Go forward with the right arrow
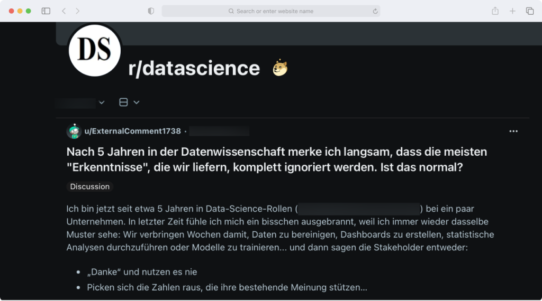 click(x=77, y=11)
